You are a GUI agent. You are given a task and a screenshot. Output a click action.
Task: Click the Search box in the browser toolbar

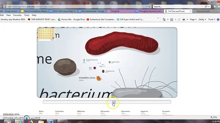(179, 7)
